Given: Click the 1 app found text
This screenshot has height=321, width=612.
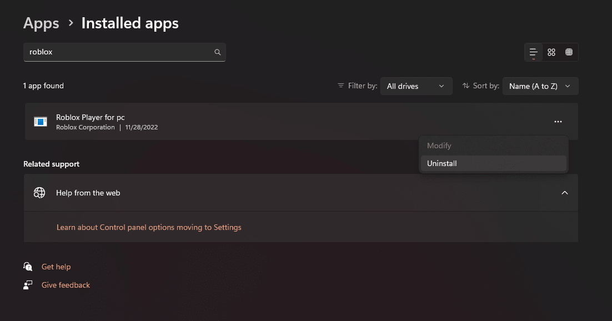Looking at the screenshot, I should click(43, 86).
